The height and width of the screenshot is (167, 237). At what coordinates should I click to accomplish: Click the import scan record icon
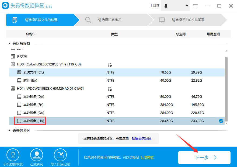[x=60, y=155]
